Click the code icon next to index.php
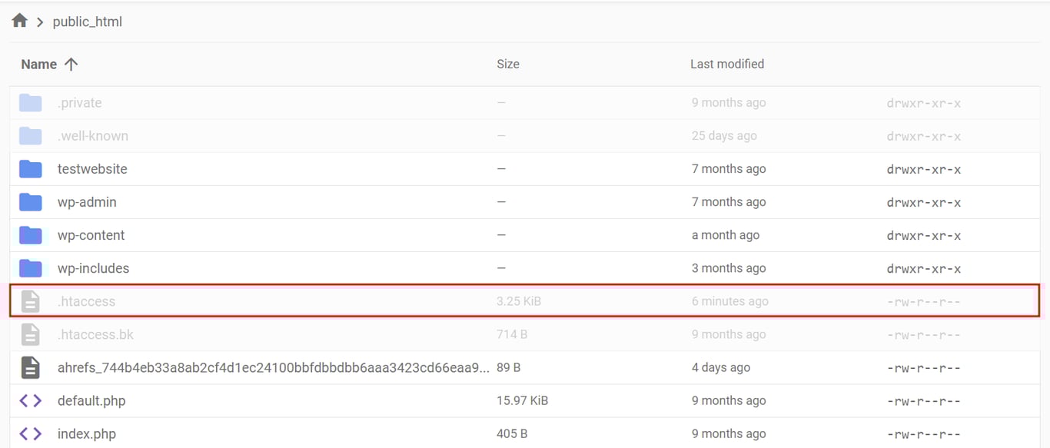The image size is (1050, 448). tap(31, 433)
